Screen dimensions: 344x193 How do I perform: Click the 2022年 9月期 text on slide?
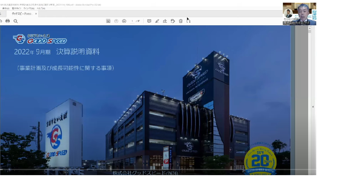click(32, 52)
